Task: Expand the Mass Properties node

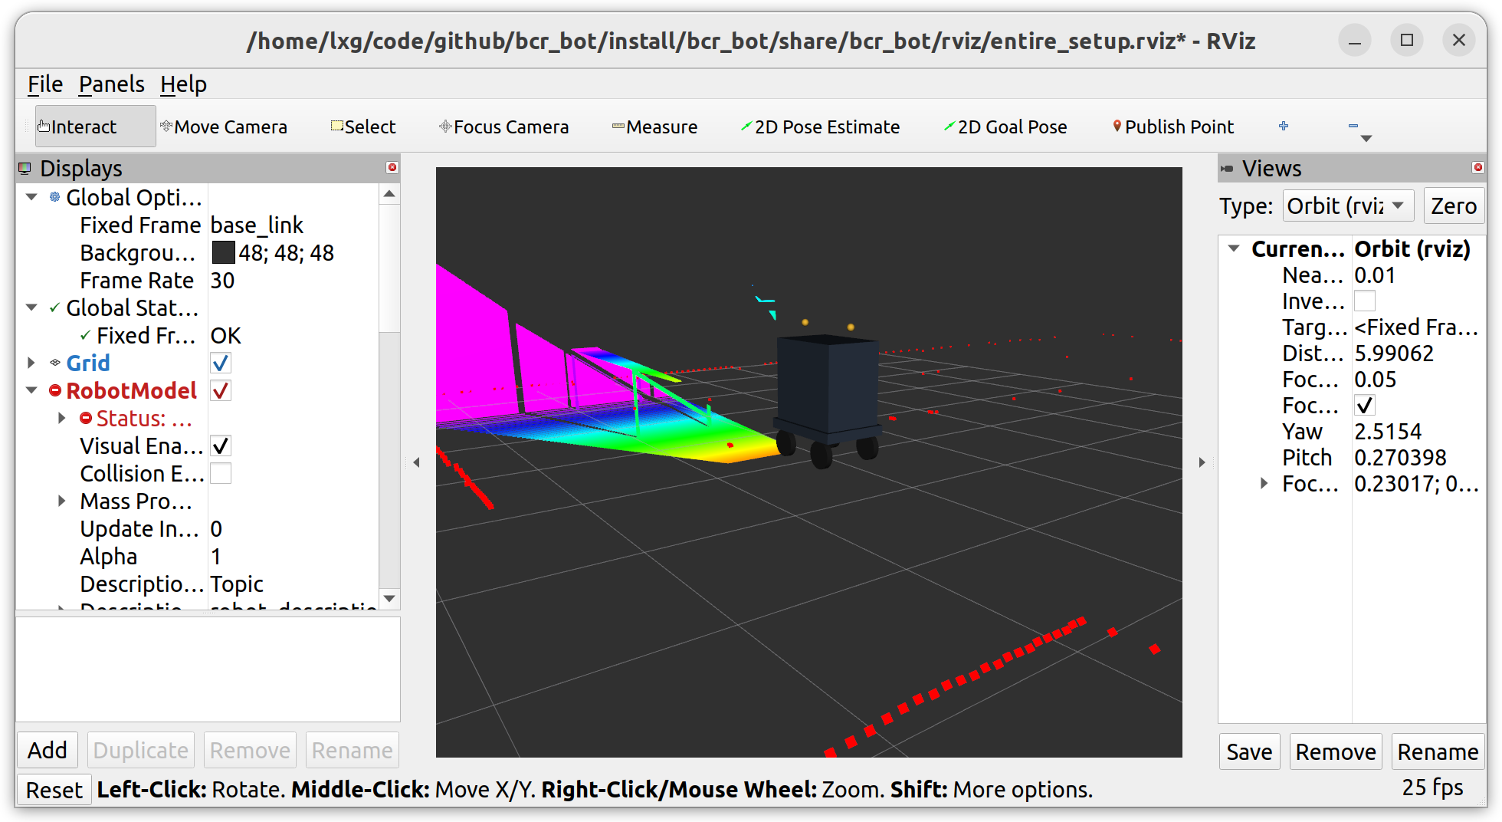Action: tap(62, 501)
